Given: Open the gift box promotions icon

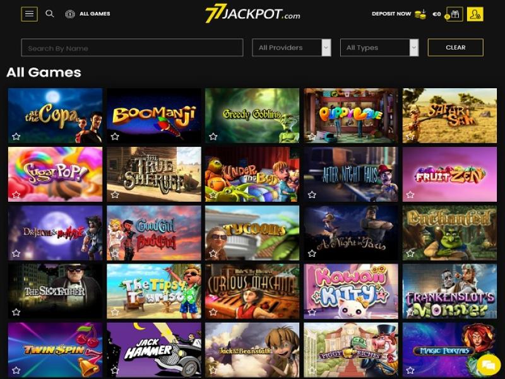Looking at the screenshot, I should tap(454, 14).
